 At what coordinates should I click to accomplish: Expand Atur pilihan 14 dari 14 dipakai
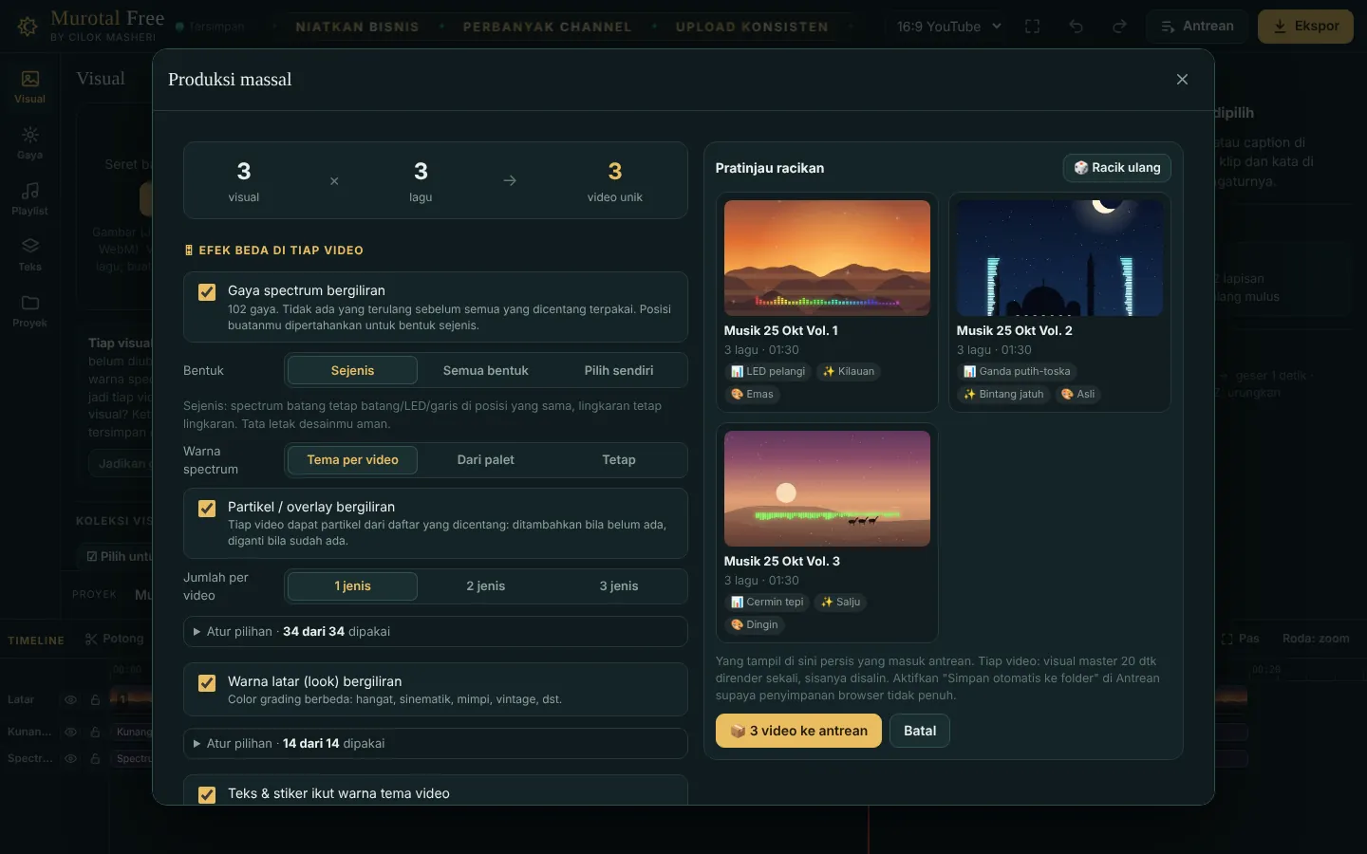pyautogui.click(x=435, y=744)
